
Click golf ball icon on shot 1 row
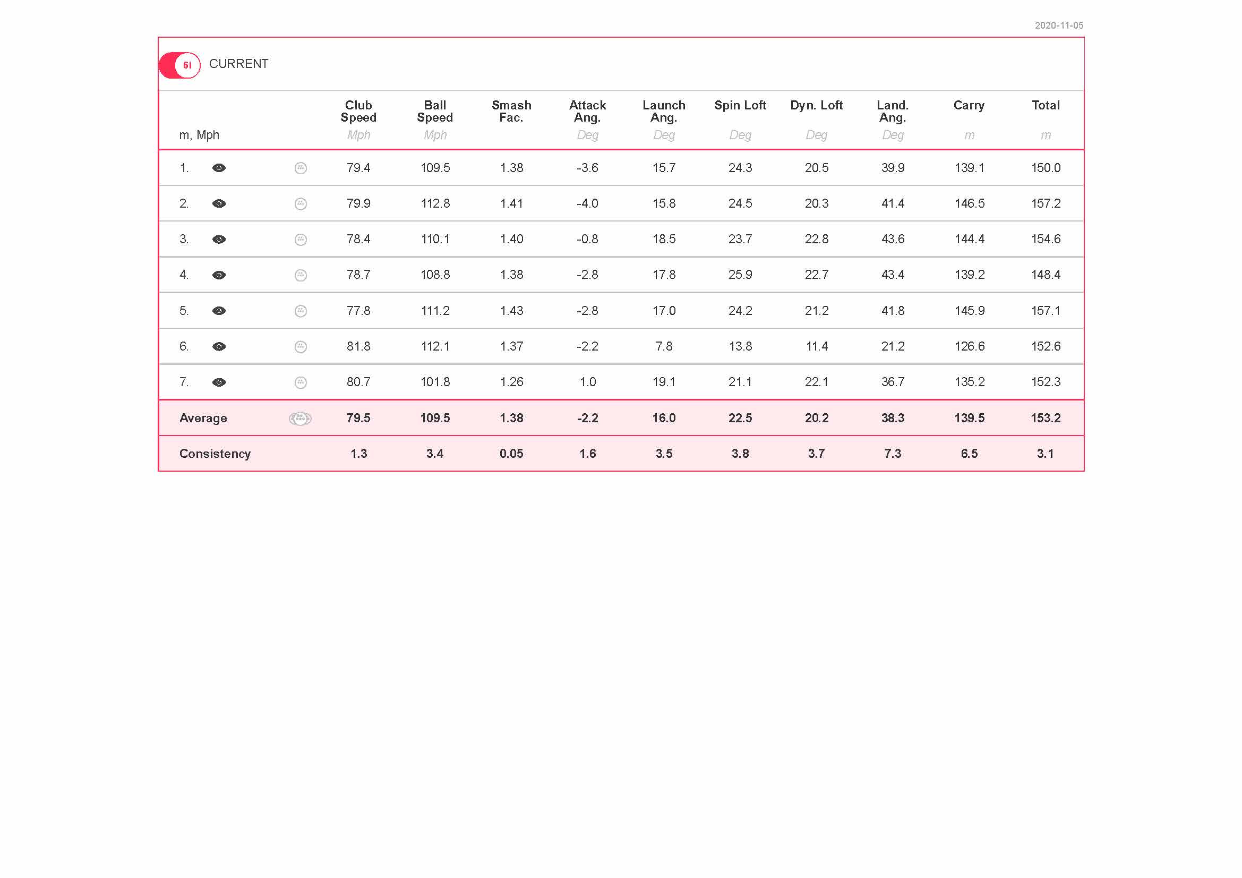click(x=301, y=168)
